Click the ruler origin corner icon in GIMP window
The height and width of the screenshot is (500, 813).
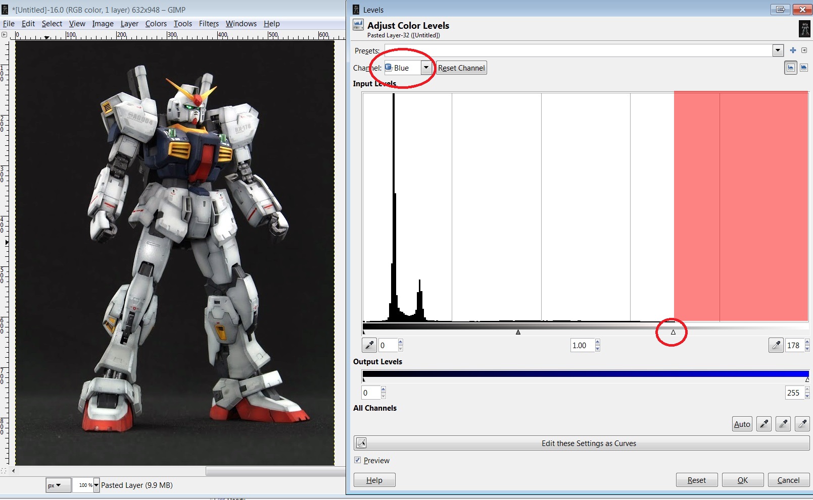point(4,35)
